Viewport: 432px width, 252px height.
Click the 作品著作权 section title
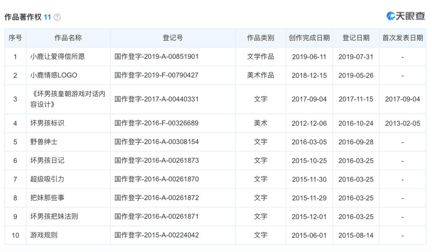click(23, 17)
